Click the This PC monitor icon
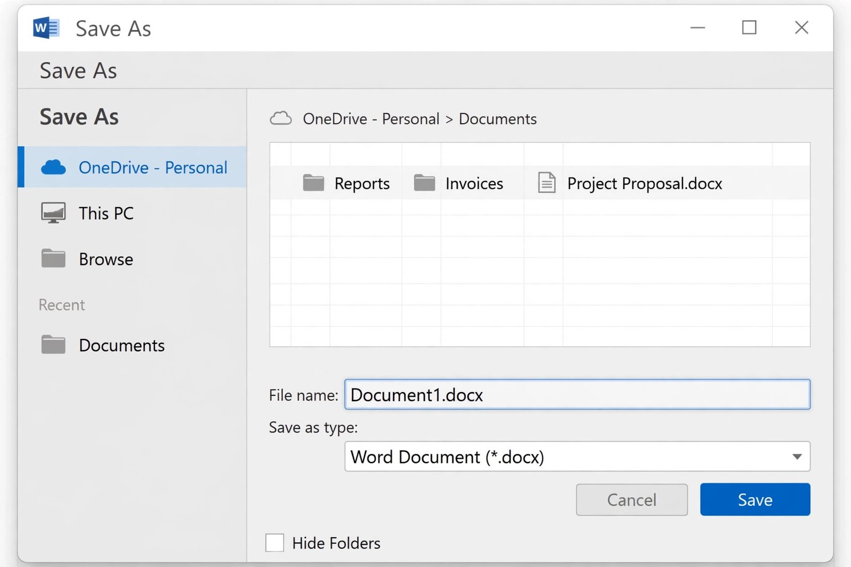 [x=53, y=213]
